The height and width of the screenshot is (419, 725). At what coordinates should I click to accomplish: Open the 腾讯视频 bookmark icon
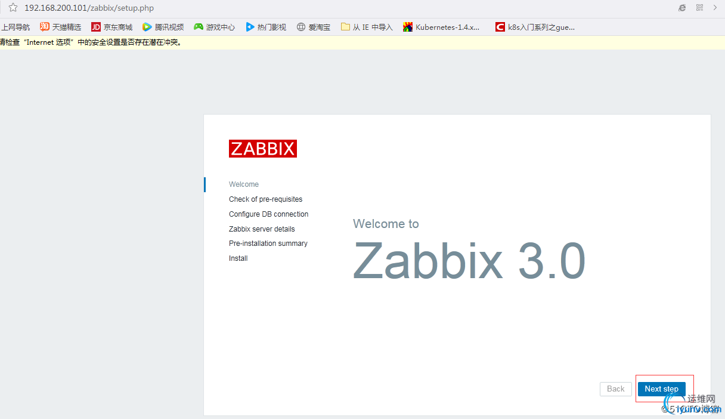(x=147, y=27)
